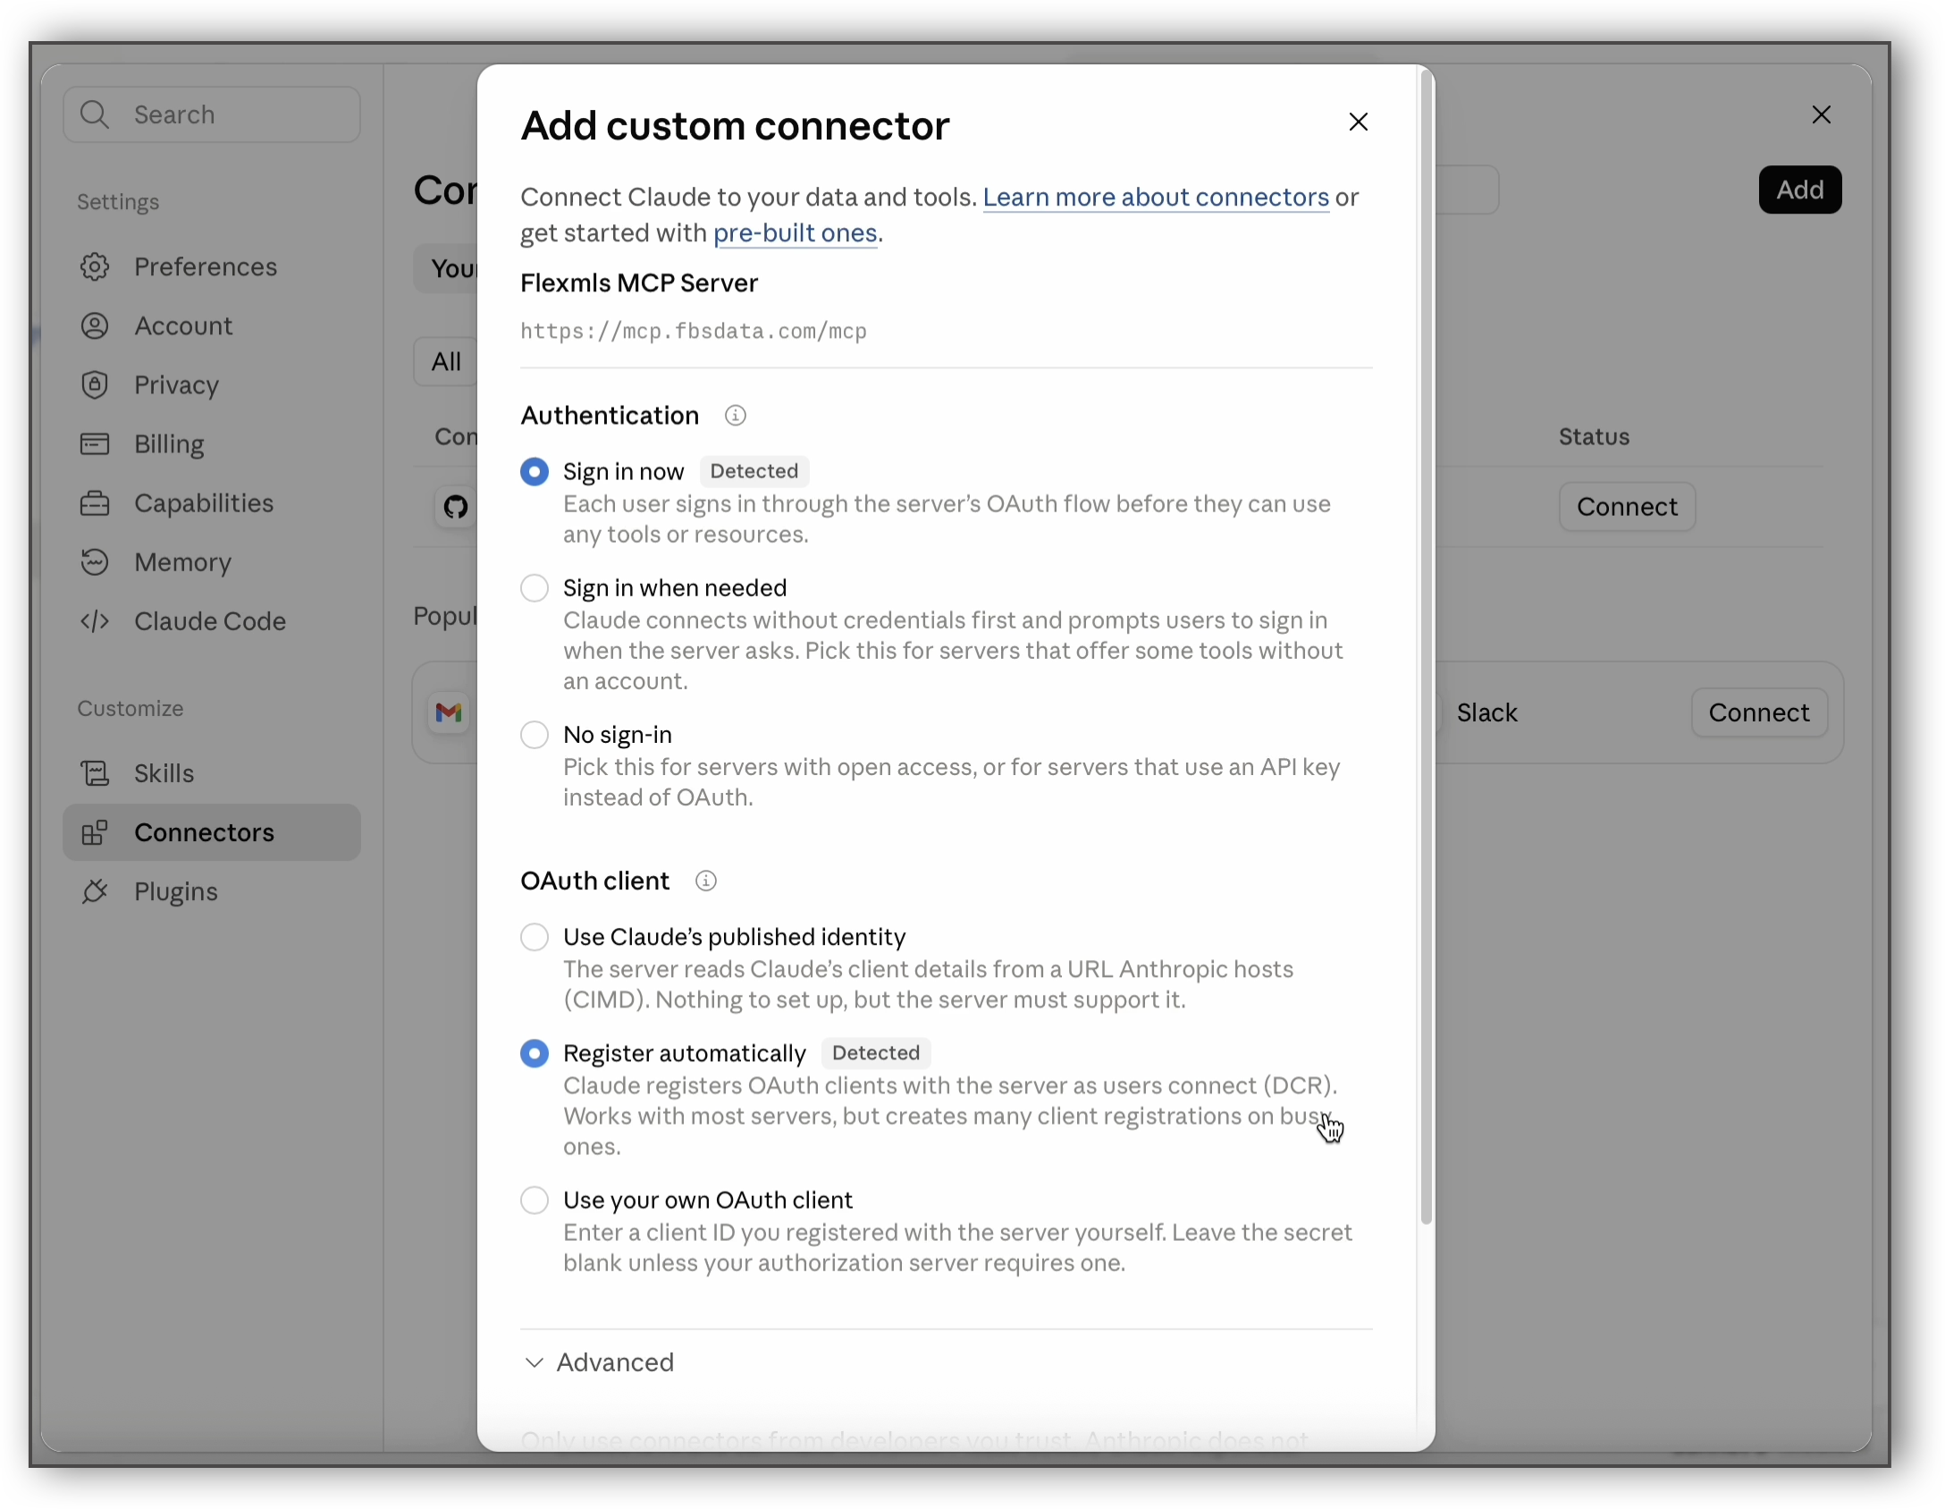Click the Preferences gear icon in sidebar
The width and height of the screenshot is (1945, 1509).
[95, 266]
